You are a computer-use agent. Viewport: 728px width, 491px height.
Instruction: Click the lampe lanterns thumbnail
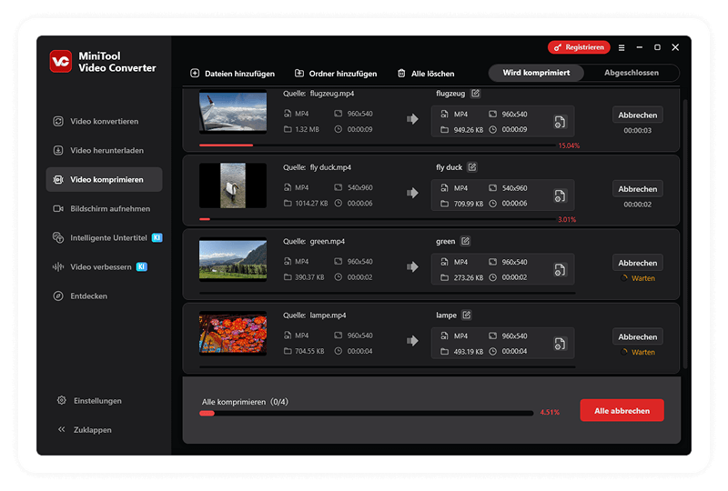tap(233, 333)
